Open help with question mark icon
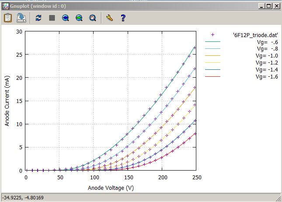This screenshot has height=202, width=282. [123, 18]
